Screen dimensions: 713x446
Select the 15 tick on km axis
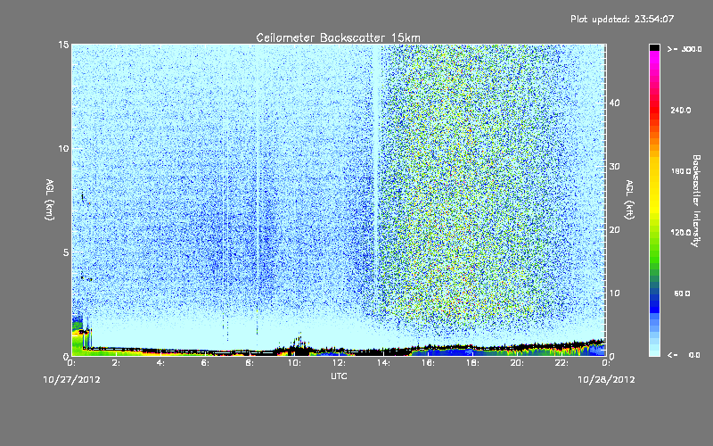pyautogui.click(x=63, y=45)
